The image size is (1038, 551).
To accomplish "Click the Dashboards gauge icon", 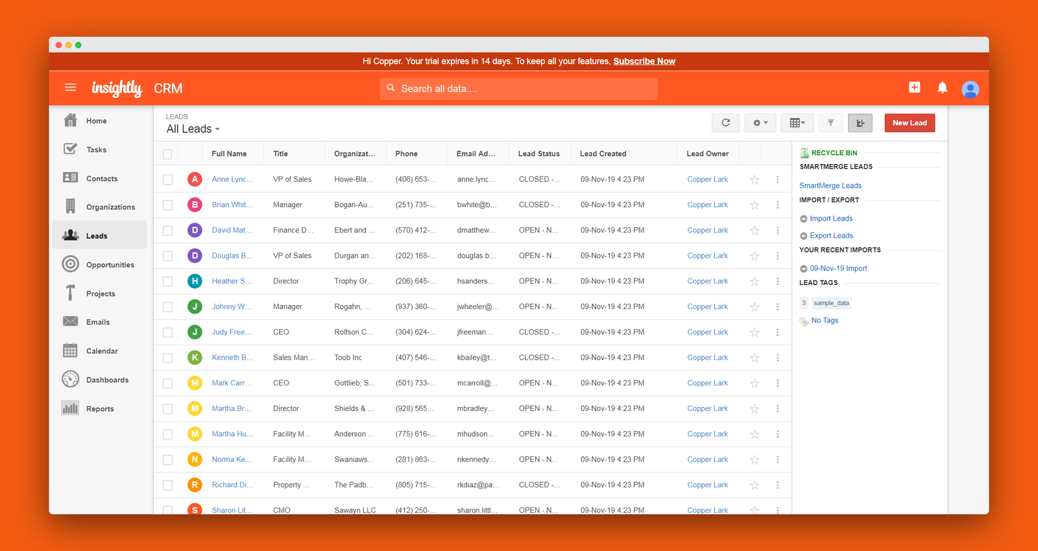I will coord(71,379).
